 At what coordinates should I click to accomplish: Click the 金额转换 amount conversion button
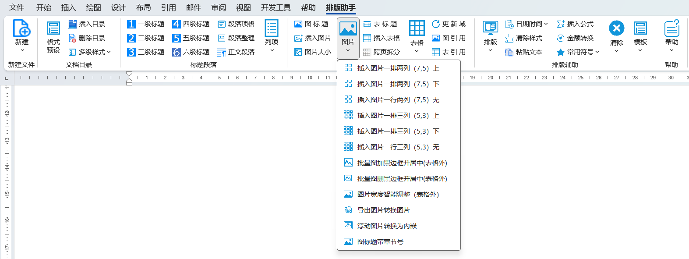point(576,38)
